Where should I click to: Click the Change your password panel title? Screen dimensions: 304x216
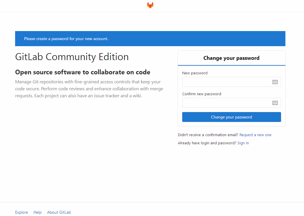click(x=231, y=58)
